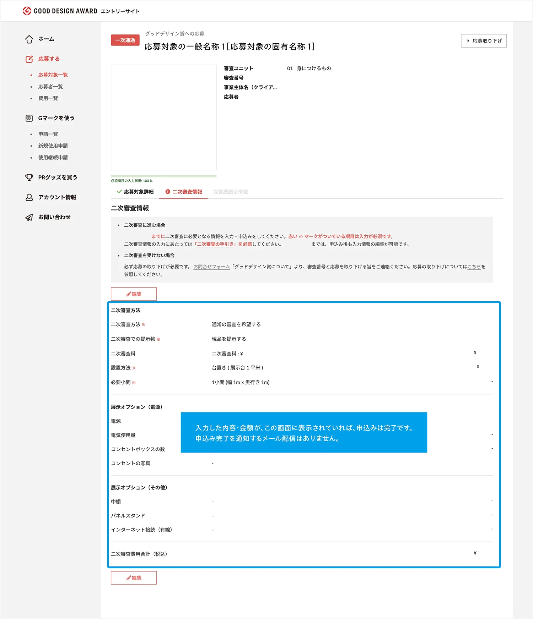Open 費用一覧 sidebar item
Image resolution: width=533 pixels, height=619 pixels.
[x=48, y=98]
